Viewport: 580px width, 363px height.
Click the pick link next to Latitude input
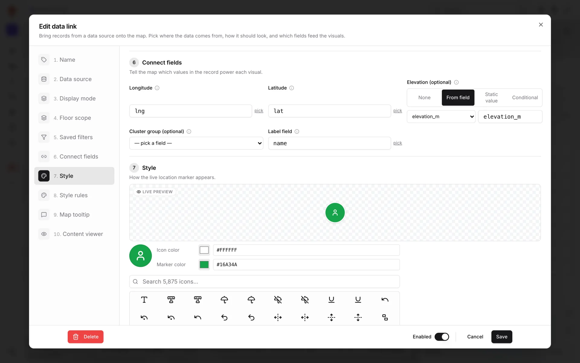coord(398,111)
